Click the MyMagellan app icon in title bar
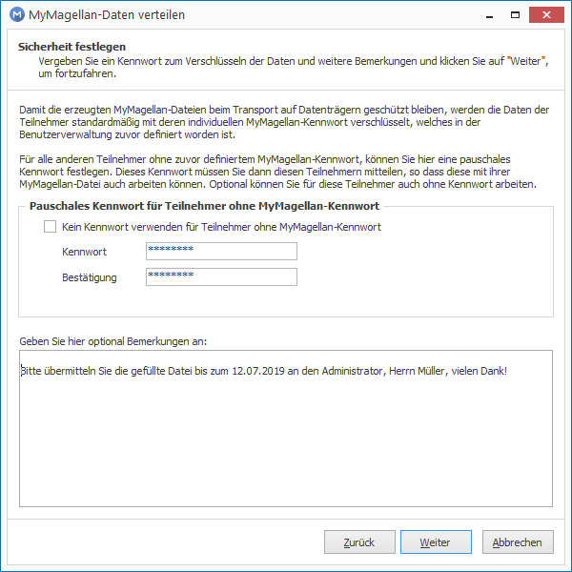 [x=17, y=15]
